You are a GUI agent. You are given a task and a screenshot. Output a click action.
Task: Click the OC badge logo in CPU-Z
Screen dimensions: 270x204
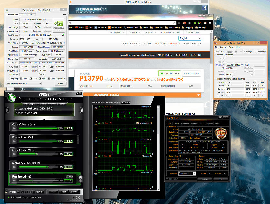click(221, 133)
